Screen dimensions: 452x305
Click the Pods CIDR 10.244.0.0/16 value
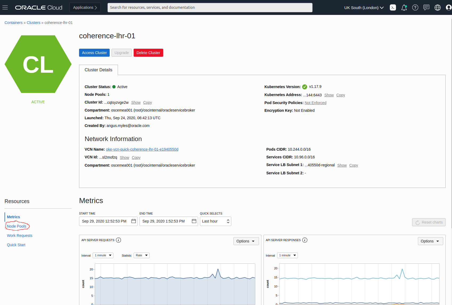[x=299, y=149]
